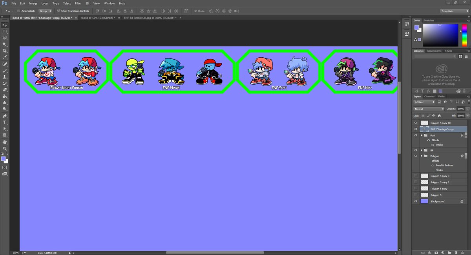471x255 pixels.
Task: Show the Polygon 5 copy 2 layer
Action: tap(416, 182)
